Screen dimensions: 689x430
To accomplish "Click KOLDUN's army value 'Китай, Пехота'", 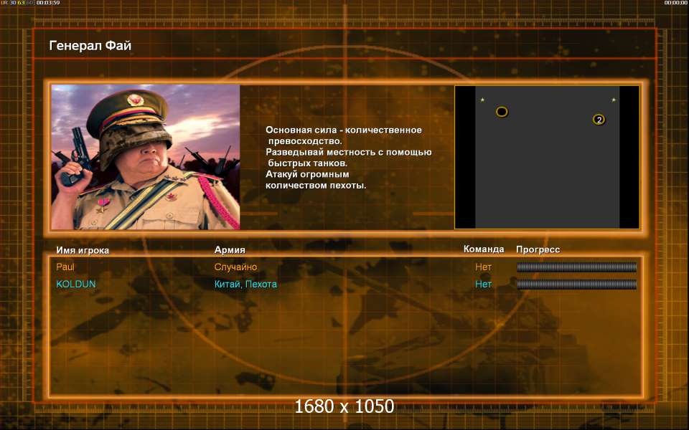I will point(245,285).
